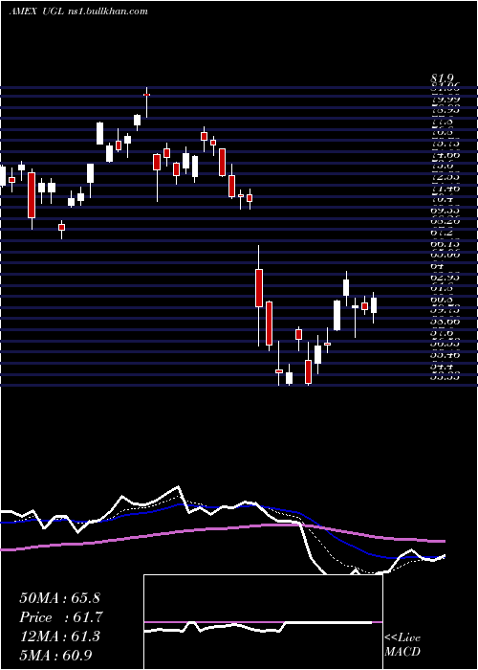Image resolution: width=478 pixels, height=670 pixels.
Task: Click the 'AMEX UGL ns1.bullkhan.com' chart title
Action: coord(78,11)
